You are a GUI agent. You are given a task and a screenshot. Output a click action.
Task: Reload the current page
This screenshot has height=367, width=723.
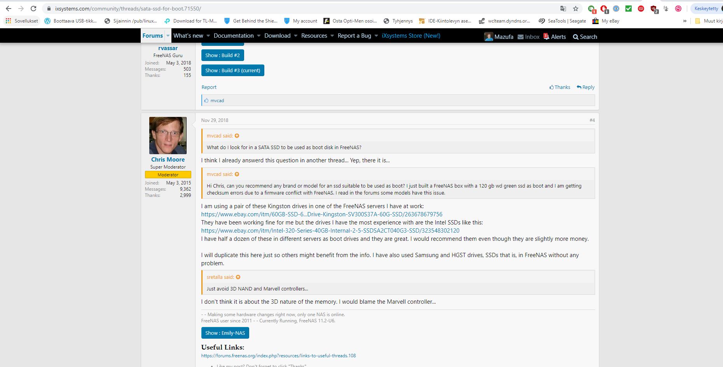point(33,9)
